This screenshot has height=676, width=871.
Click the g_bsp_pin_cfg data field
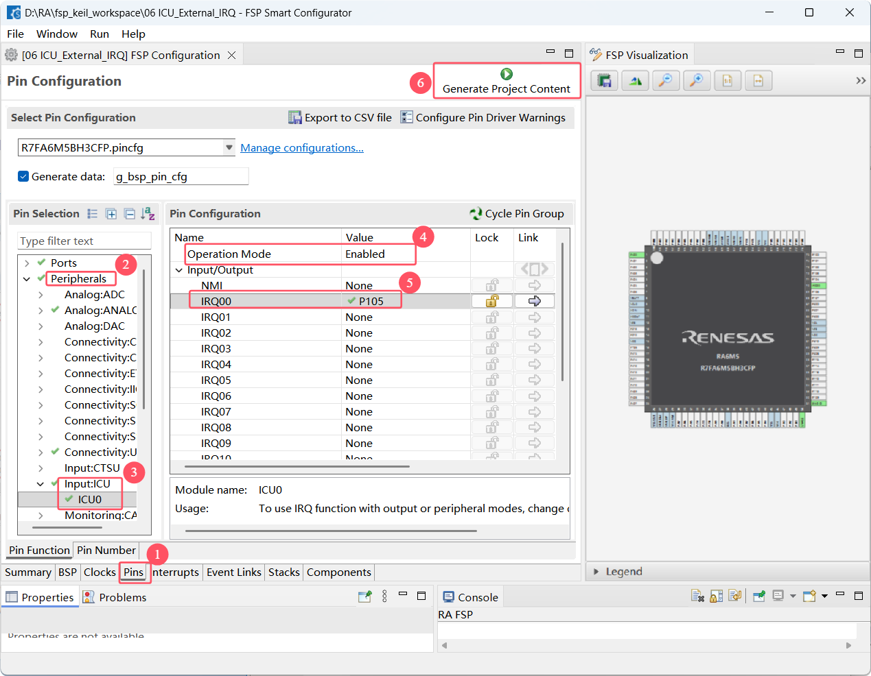(x=181, y=177)
